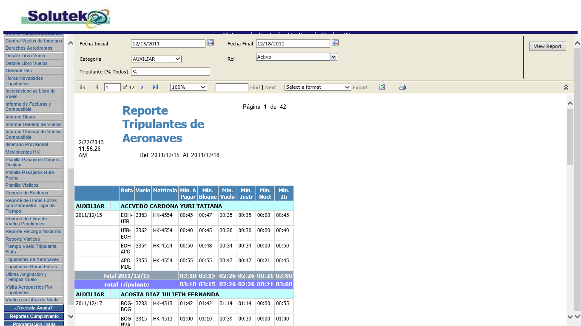The image size is (581, 326).
Task: Go to the previous report page
Action: click(97, 87)
